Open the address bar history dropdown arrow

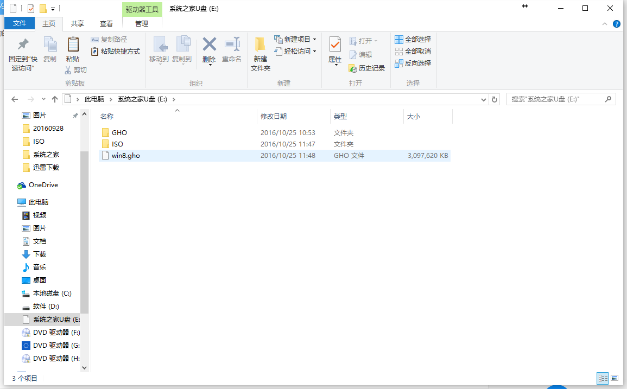tap(483, 99)
